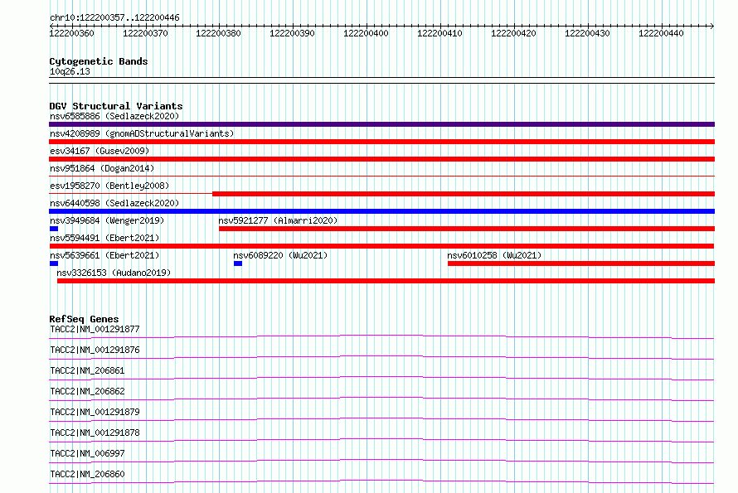This screenshot has width=738, height=493.
Task: Click the 10q26.13 band label
Action: tap(70, 71)
